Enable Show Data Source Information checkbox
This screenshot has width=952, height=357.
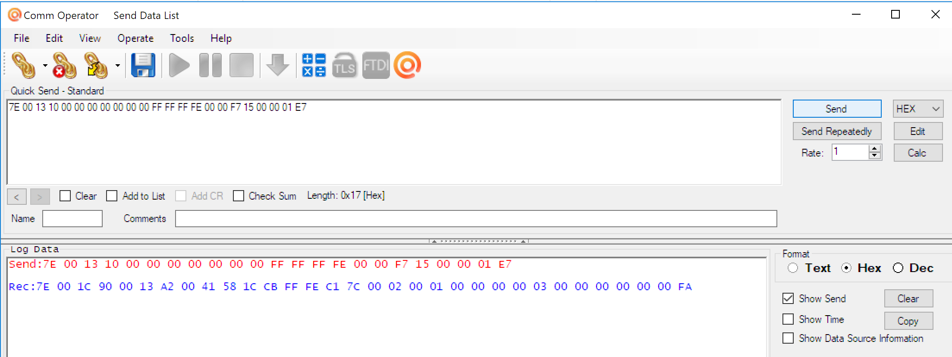[788, 338]
